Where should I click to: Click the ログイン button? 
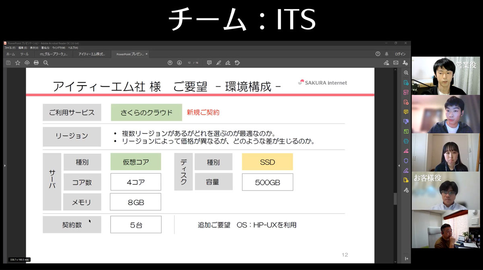point(400,53)
